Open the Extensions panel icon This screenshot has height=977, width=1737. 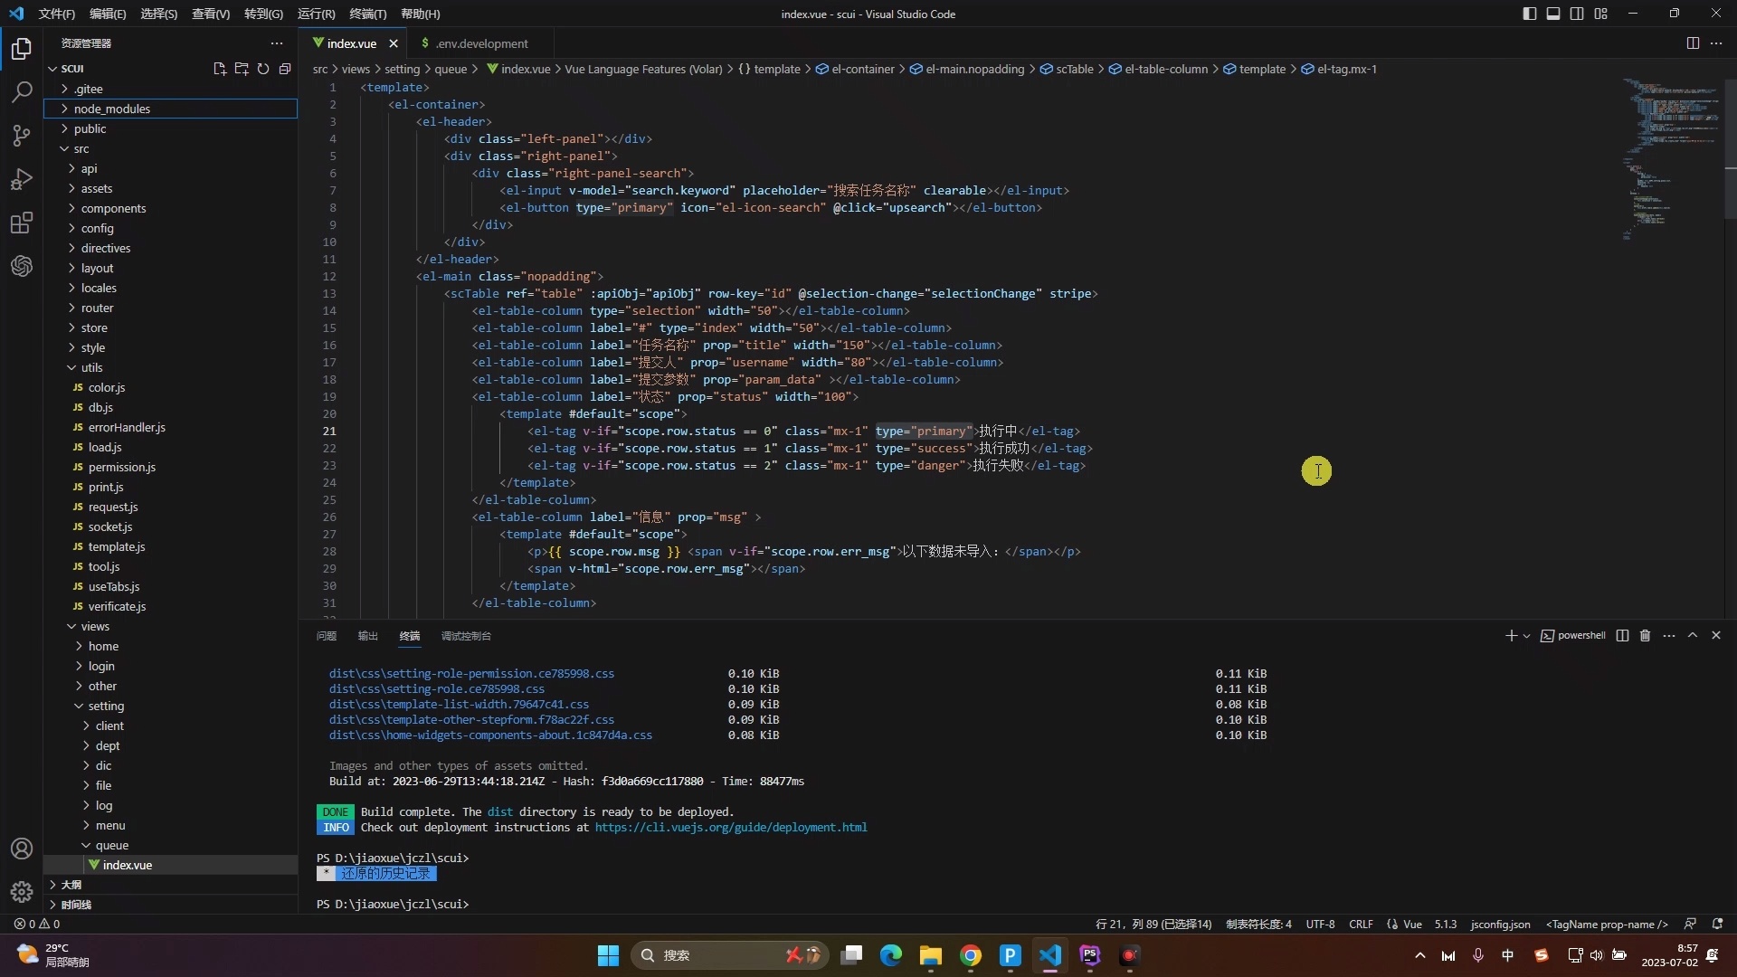coord(21,223)
